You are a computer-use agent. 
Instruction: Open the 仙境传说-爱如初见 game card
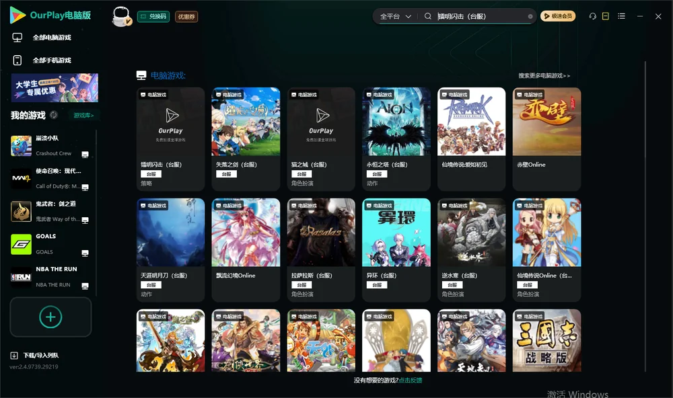[471, 139]
